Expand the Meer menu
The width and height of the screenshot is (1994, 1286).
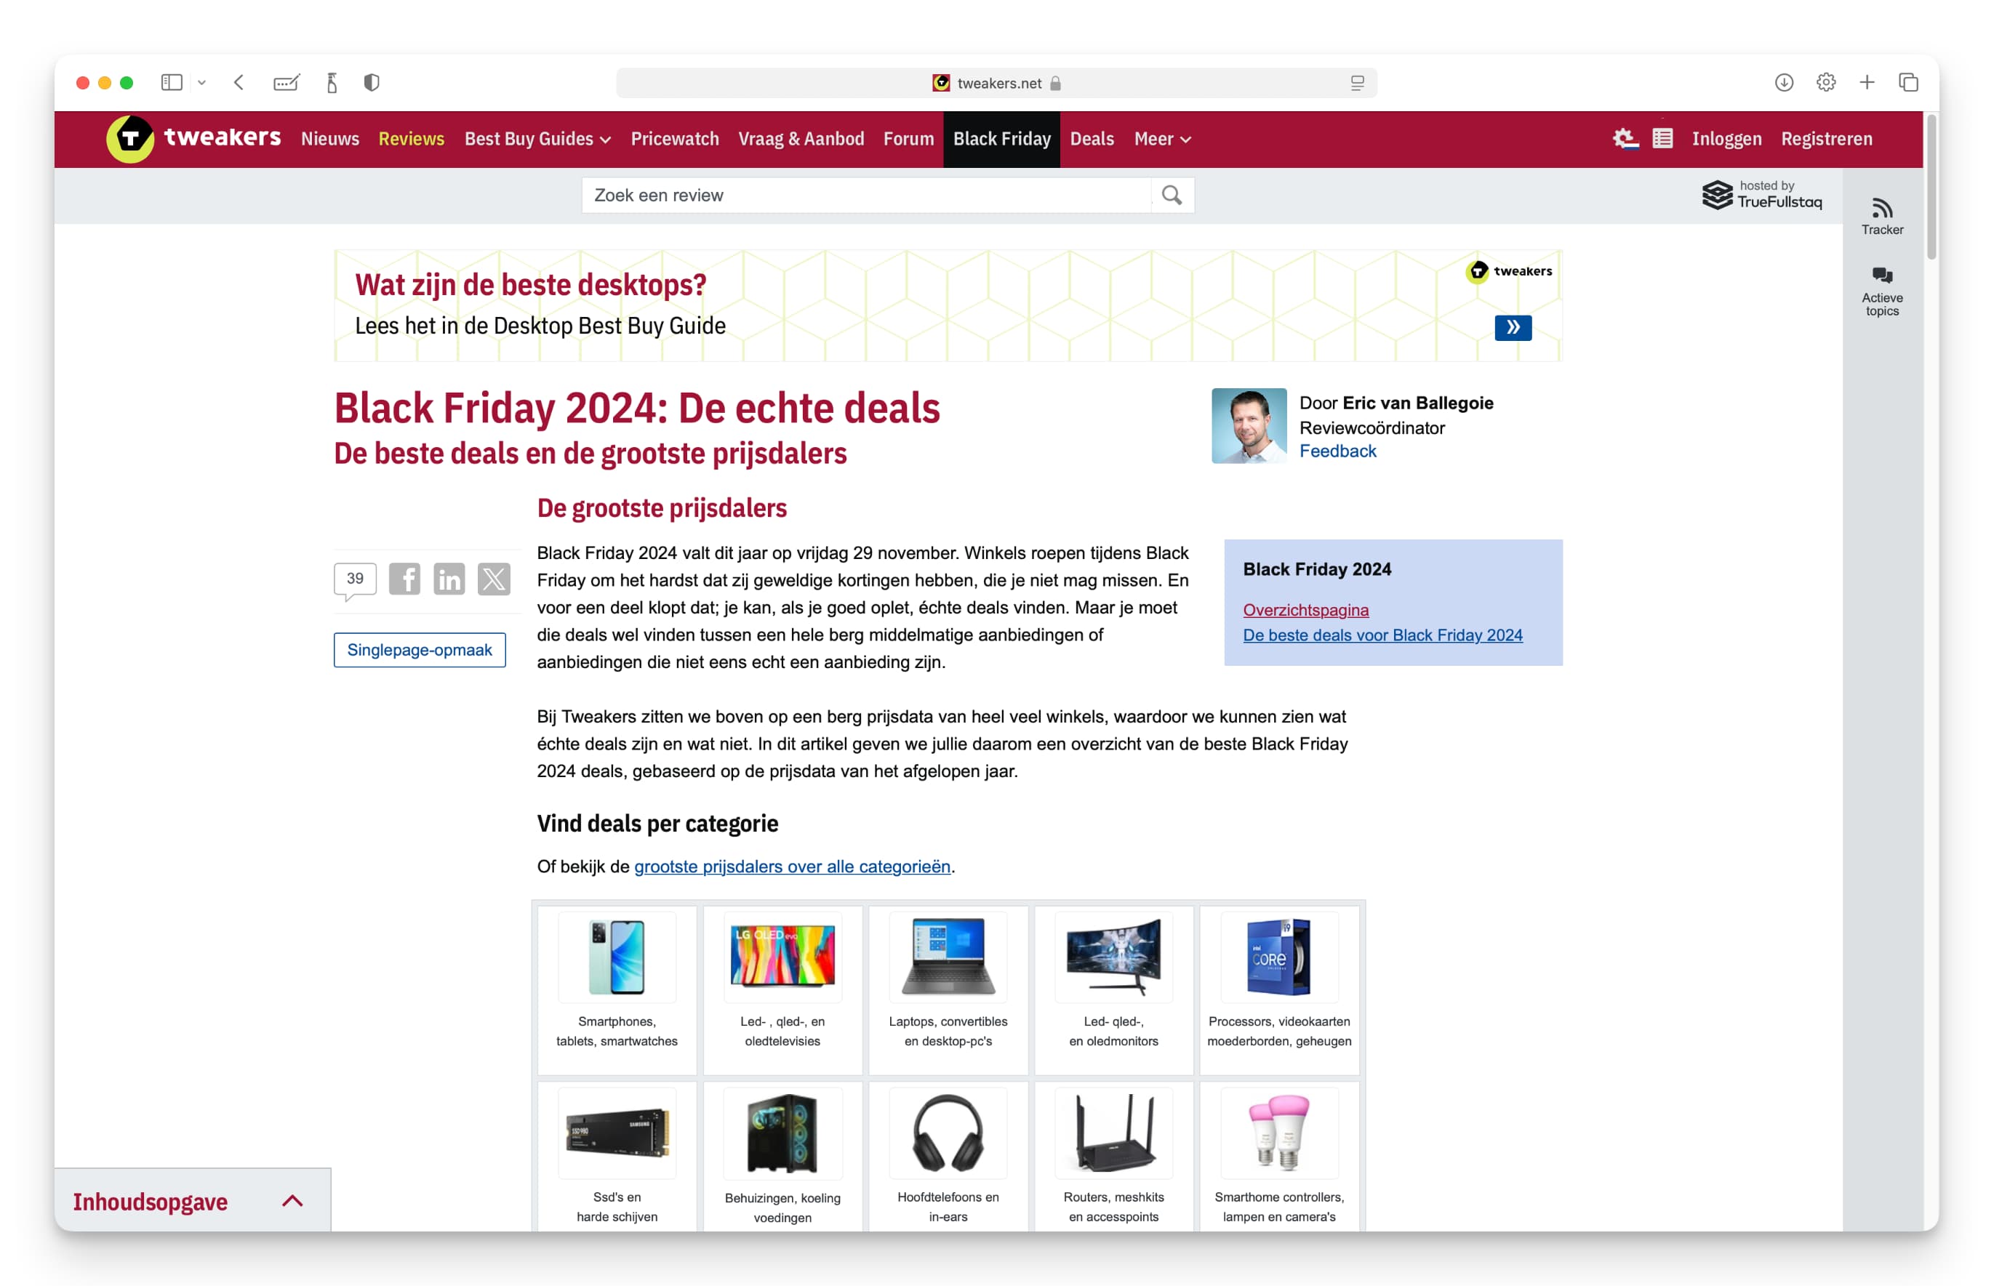click(x=1162, y=140)
